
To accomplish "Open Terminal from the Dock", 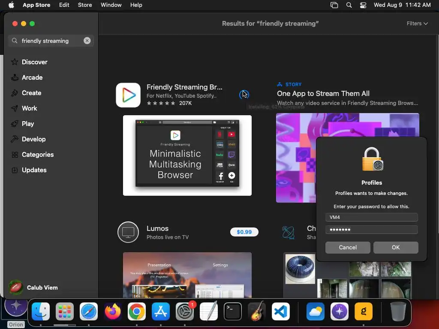I will point(233,311).
